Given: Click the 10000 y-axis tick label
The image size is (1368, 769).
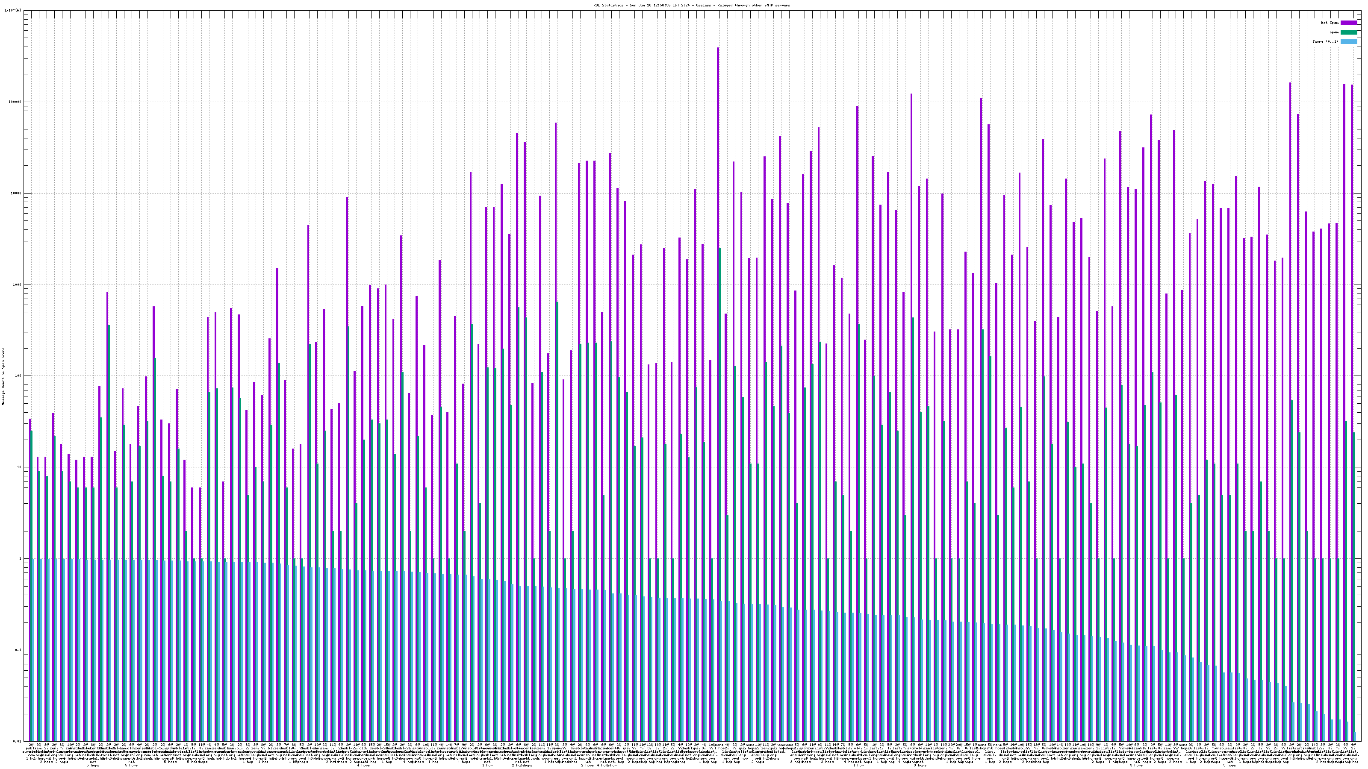Looking at the screenshot, I should 17,193.
